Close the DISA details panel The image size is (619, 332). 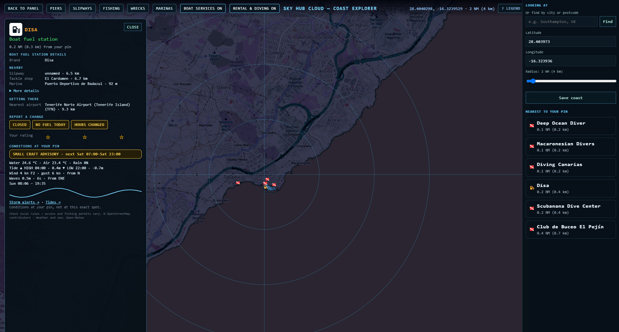[133, 27]
